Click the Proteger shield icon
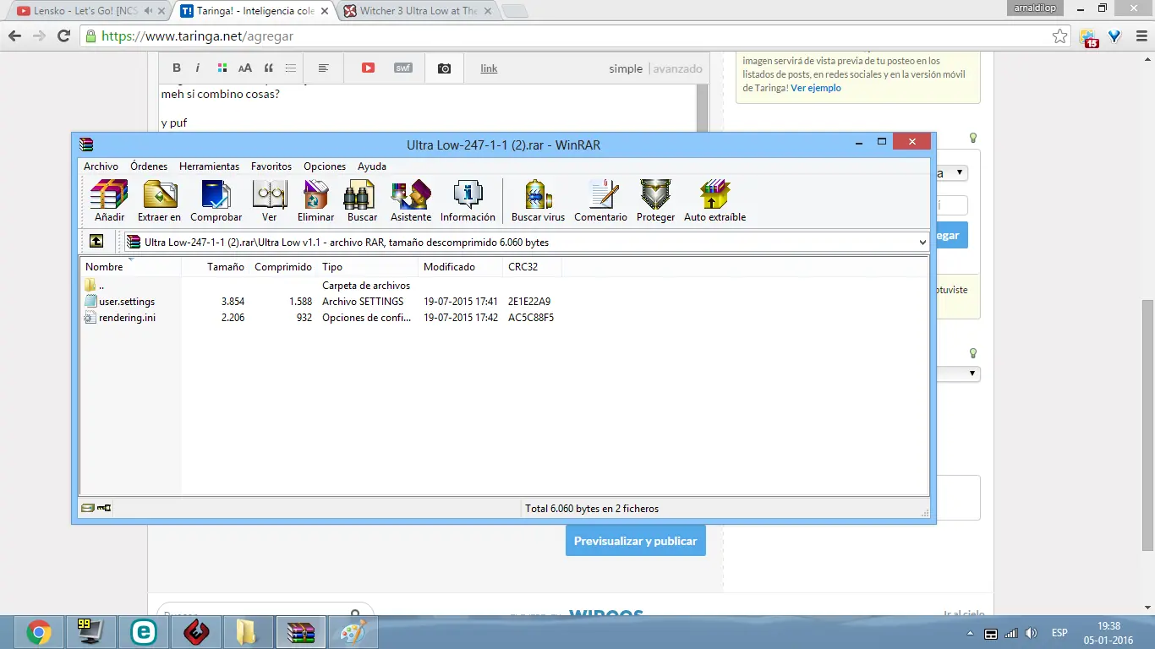1155x649 pixels. click(x=655, y=200)
